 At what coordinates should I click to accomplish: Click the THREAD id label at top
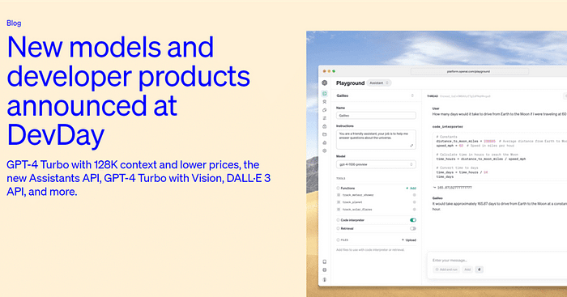(459, 96)
